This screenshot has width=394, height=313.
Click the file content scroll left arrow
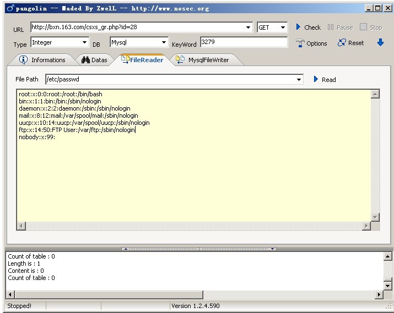click(21, 226)
